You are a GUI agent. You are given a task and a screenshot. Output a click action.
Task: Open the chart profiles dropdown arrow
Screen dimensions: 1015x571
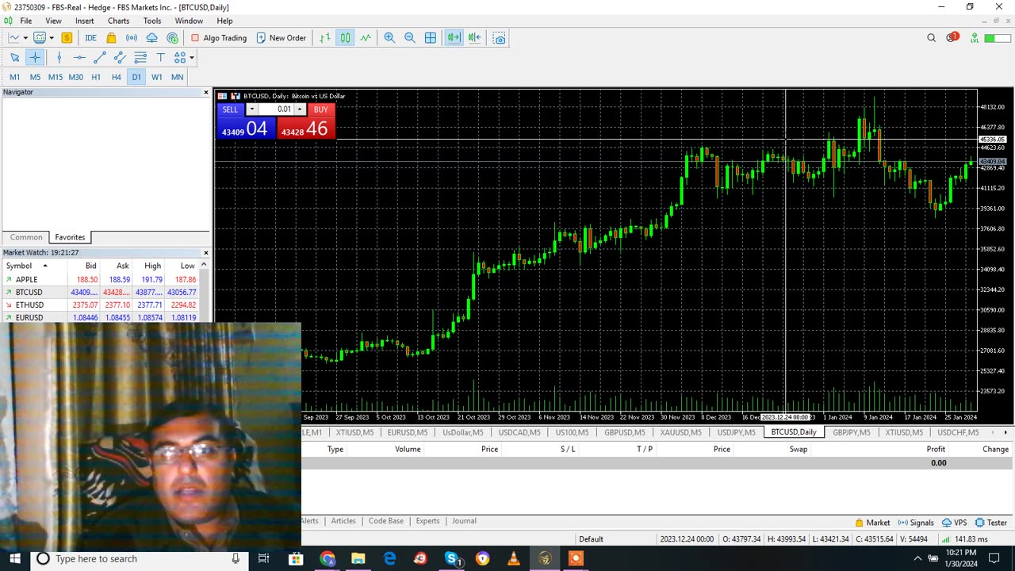pos(52,38)
